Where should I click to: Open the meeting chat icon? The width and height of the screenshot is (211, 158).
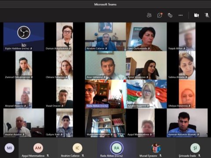click(x=160, y=15)
